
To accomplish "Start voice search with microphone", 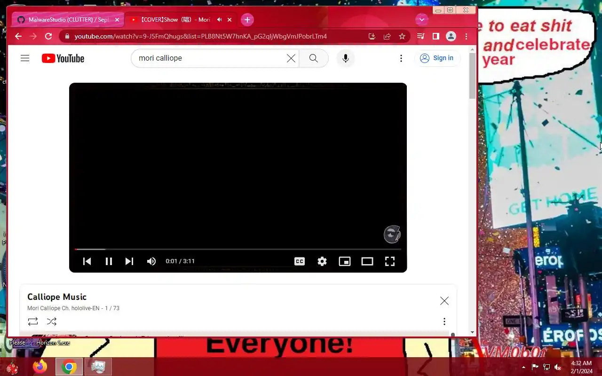I will click(x=346, y=58).
